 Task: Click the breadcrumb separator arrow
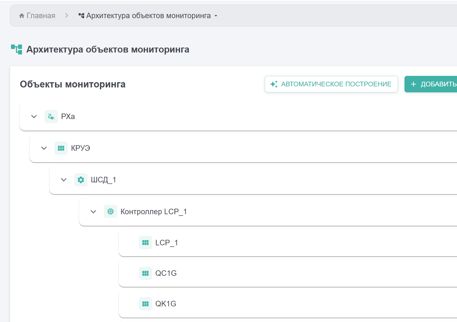click(x=67, y=16)
